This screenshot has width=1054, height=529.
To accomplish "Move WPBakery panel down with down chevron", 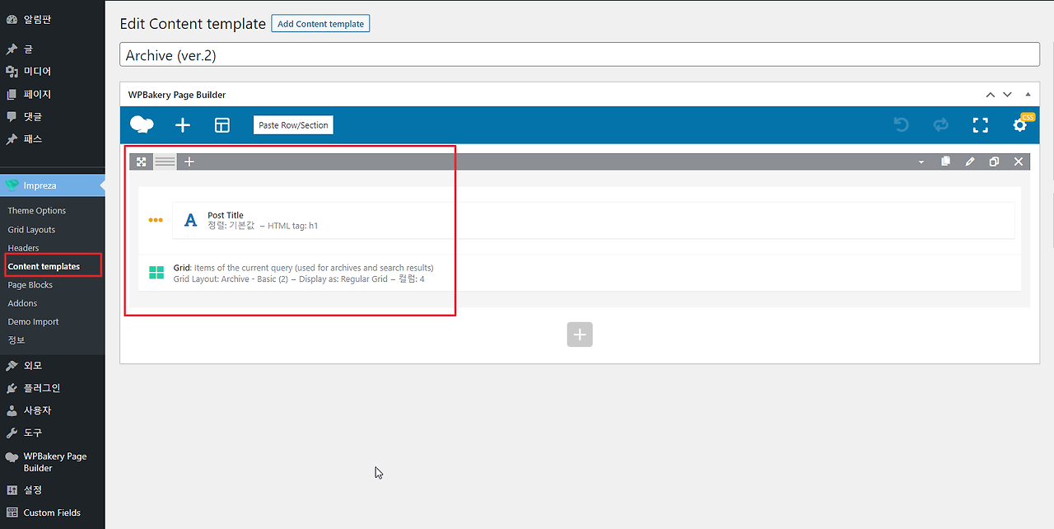I will click(1007, 95).
